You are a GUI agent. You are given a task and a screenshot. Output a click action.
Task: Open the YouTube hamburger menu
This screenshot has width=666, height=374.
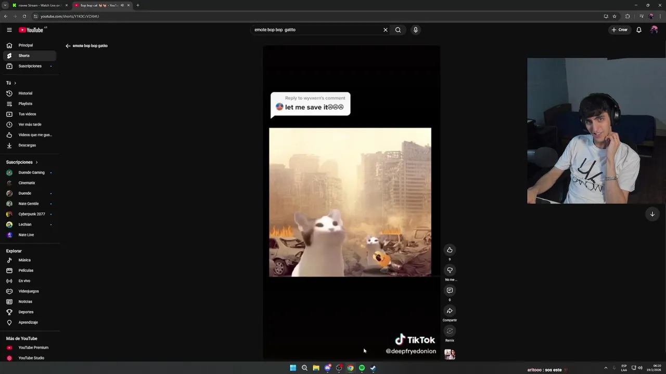pos(9,30)
